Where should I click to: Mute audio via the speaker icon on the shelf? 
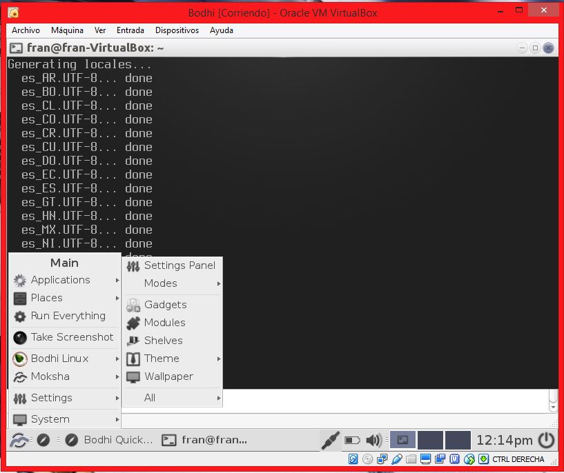[374, 440]
